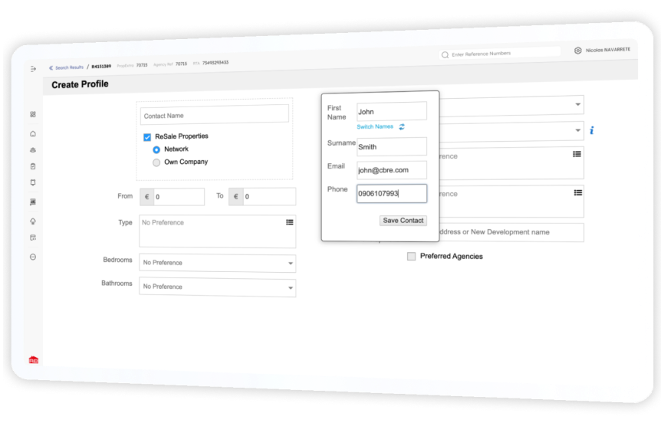Uncheck the ReSale Properties checkbox

pos(147,137)
